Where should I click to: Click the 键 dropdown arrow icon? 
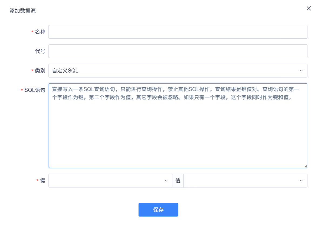[166, 181]
